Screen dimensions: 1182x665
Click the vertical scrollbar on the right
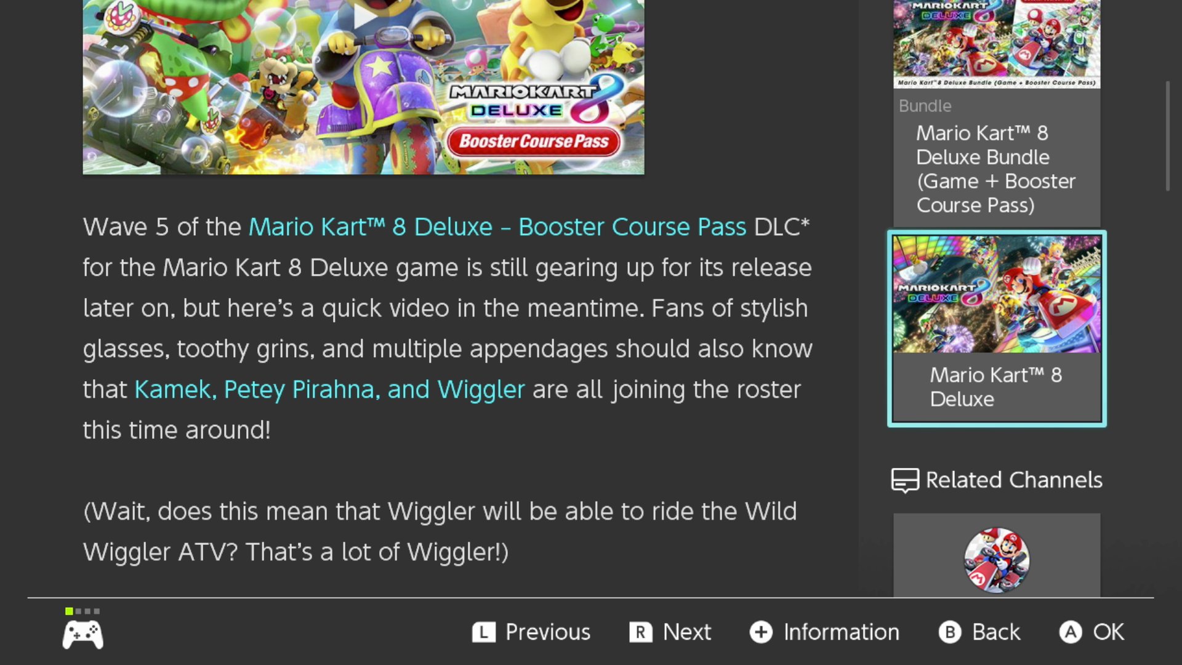pos(1167,136)
